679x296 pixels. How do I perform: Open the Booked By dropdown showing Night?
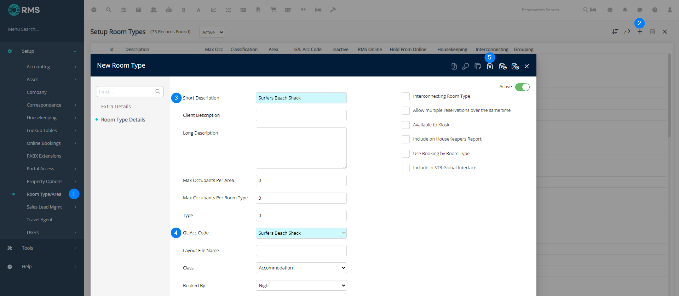pos(301,285)
